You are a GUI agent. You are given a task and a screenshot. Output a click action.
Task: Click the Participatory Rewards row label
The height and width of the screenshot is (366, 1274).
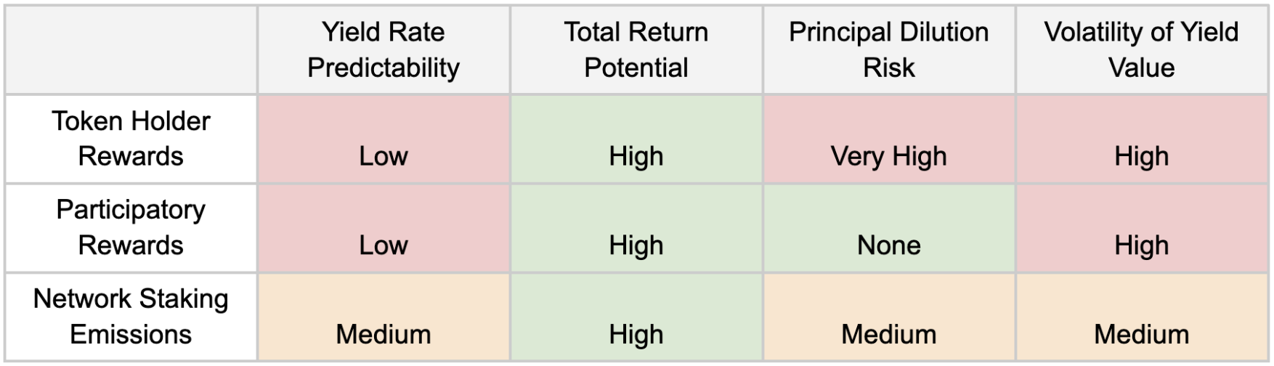tap(131, 228)
